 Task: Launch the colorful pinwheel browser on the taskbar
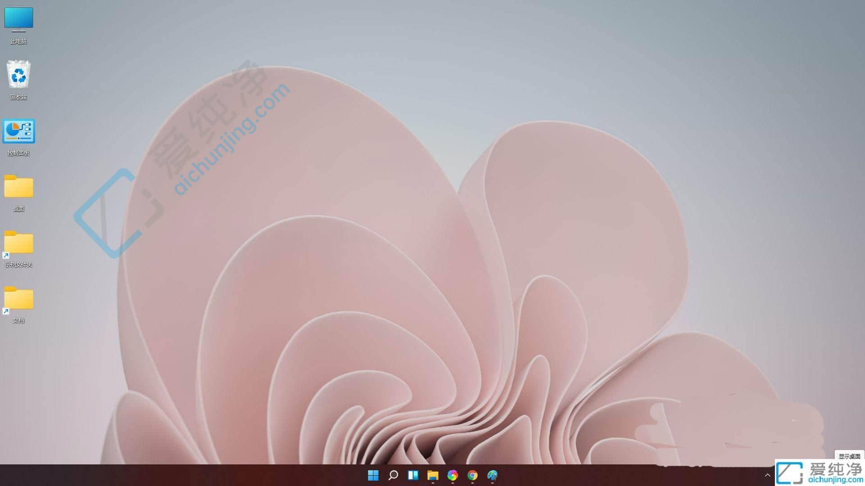[x=453, y=475]
